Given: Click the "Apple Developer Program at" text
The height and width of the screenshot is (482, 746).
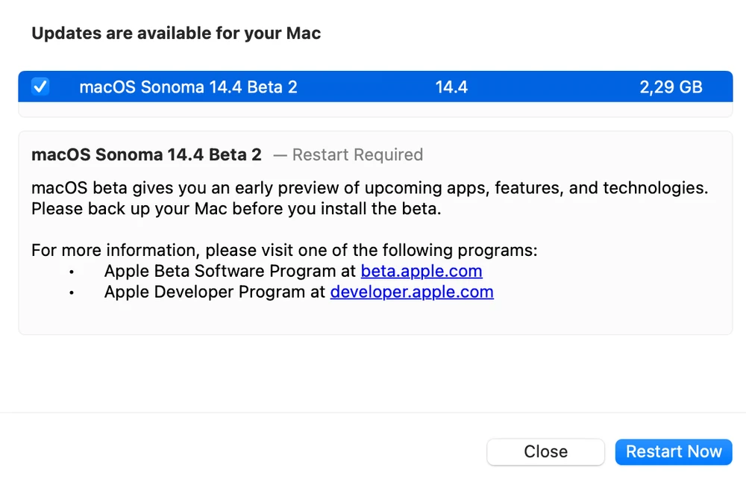Looking at the screenshot, I should tap(215, 292).
